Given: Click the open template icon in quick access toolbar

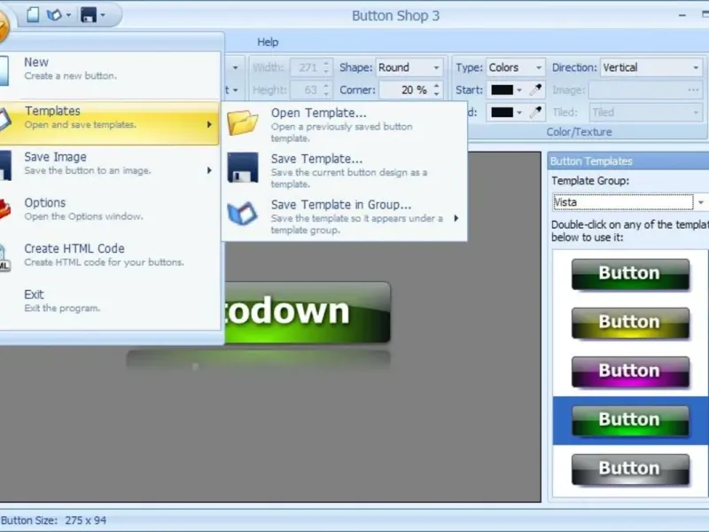Looking at the screenshot, I should (54, 15).
